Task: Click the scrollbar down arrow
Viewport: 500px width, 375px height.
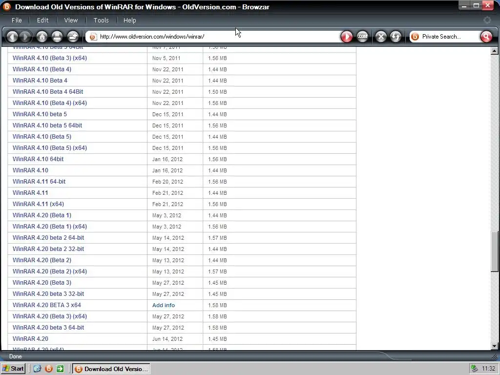Action: (x=494, y=346)
